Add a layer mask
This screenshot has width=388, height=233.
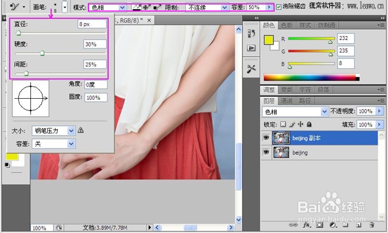click(319, 225)
